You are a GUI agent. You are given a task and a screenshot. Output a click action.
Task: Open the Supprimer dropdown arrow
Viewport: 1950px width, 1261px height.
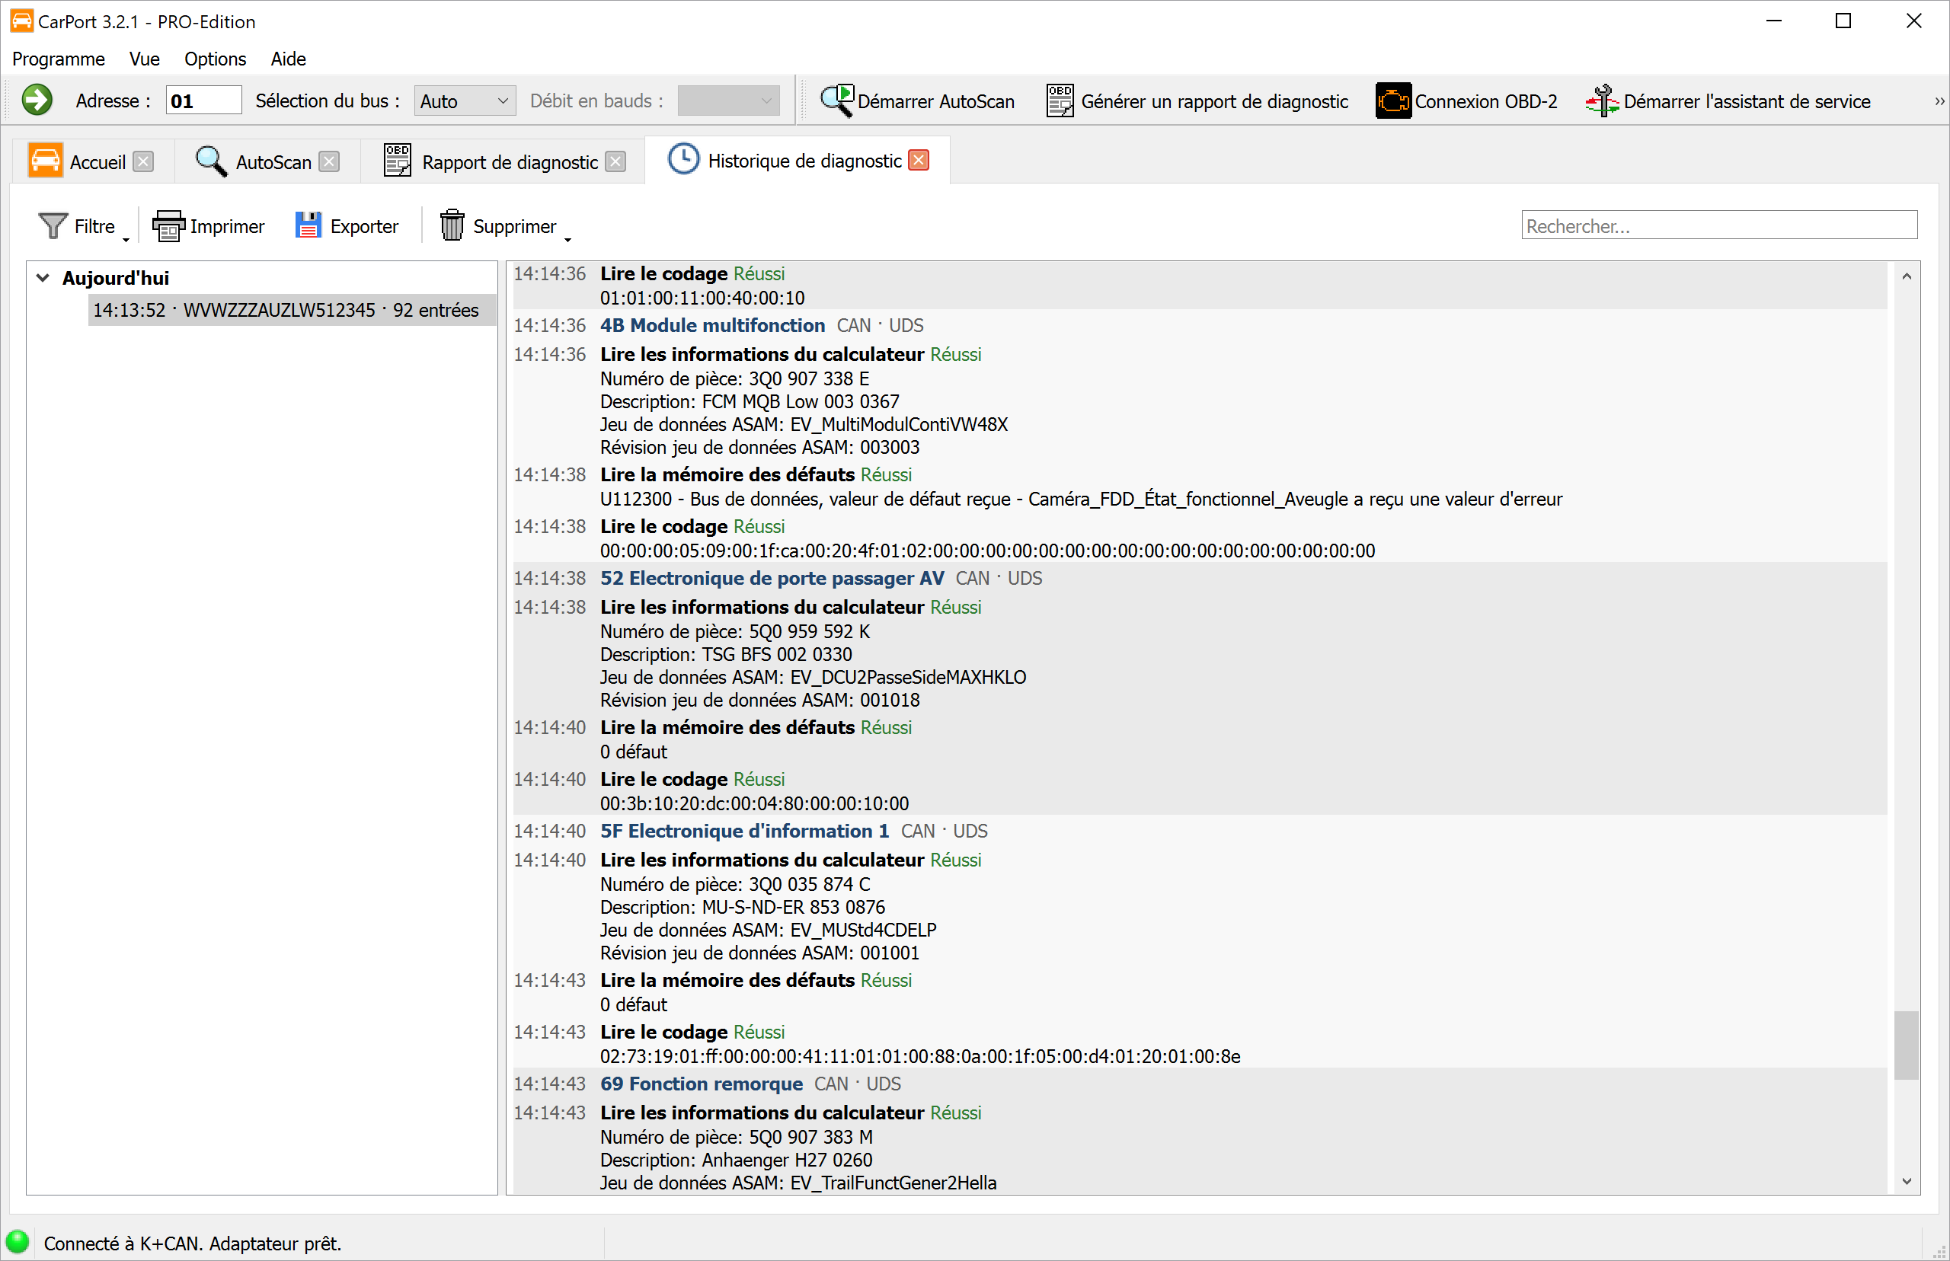click(x=567, y=239)
